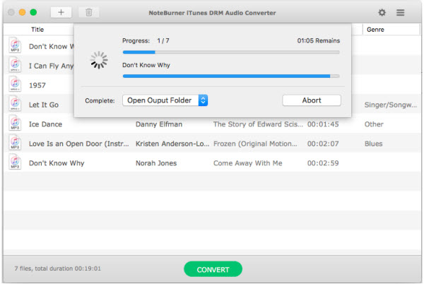
Task: Click the 7 files total duration status
Action: (x=58, y=268)
